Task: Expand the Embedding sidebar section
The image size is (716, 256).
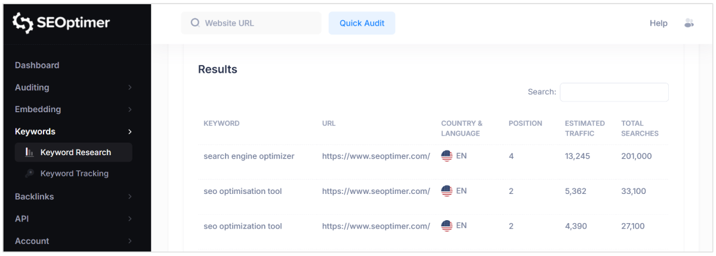Action: pos(129,110)
